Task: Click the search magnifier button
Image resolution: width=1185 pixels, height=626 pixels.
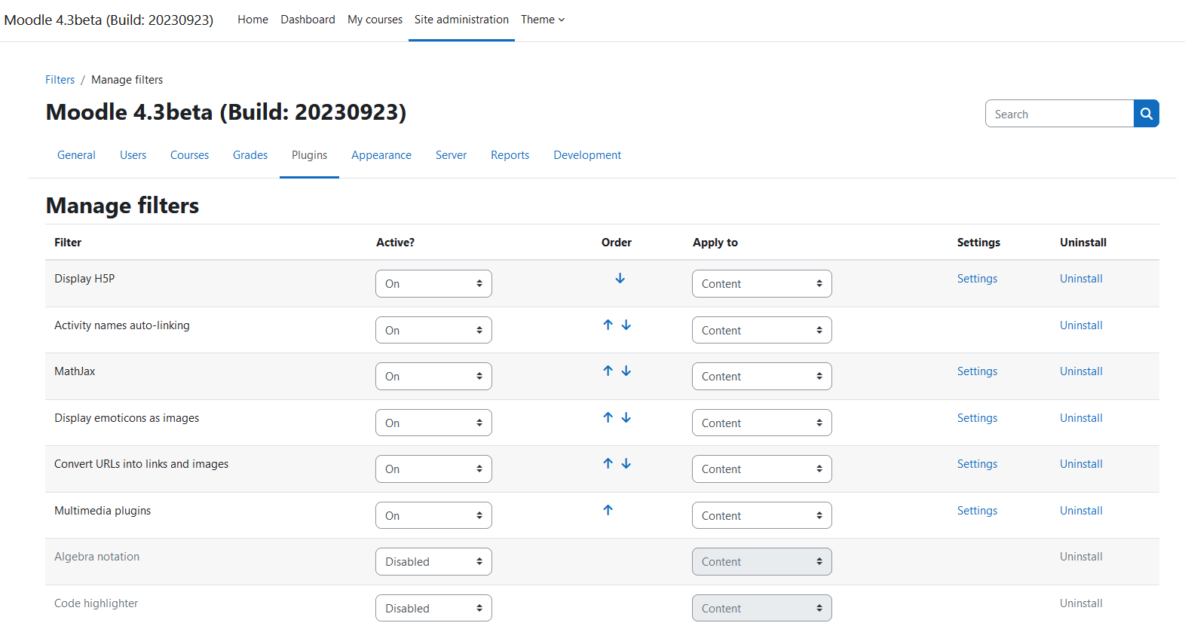Action: click(x=1147, y=114)
